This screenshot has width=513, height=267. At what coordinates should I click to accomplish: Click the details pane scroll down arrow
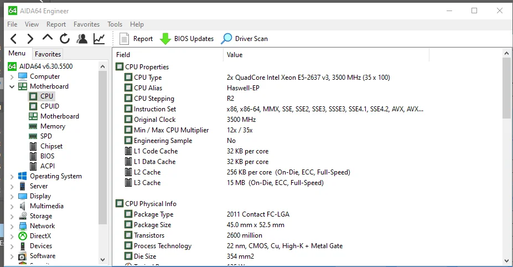[x=507, y=261]
